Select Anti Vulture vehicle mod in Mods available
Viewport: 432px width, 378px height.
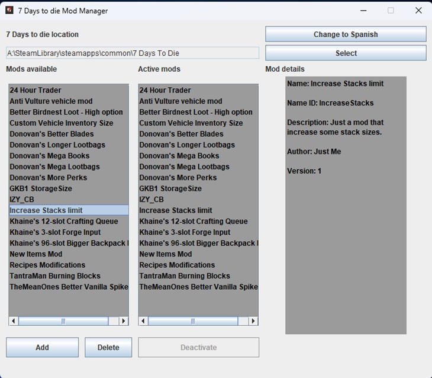point(69,101)
